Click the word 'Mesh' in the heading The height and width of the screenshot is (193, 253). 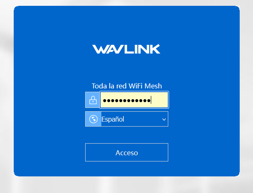click(153, 86)
